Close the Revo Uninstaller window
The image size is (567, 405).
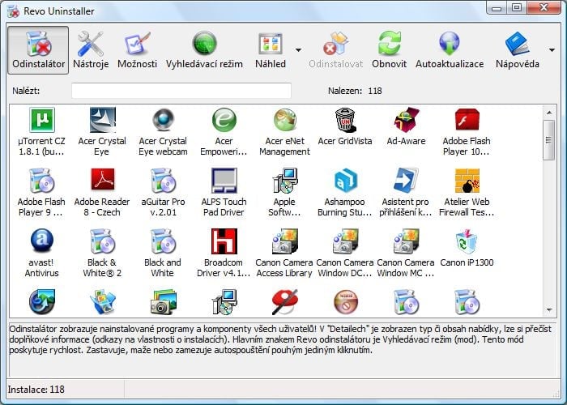(x=544, y=7)
